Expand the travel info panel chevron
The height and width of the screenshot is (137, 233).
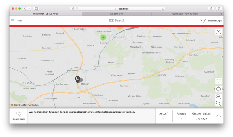[x=218, y=116]
